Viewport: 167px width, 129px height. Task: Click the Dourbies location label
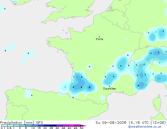click(109, 88)
